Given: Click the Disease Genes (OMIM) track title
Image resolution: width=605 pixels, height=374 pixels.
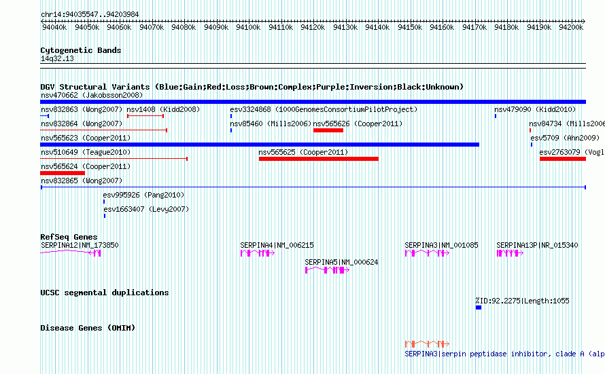Looking at the screenshot, I should click(88, 328).
